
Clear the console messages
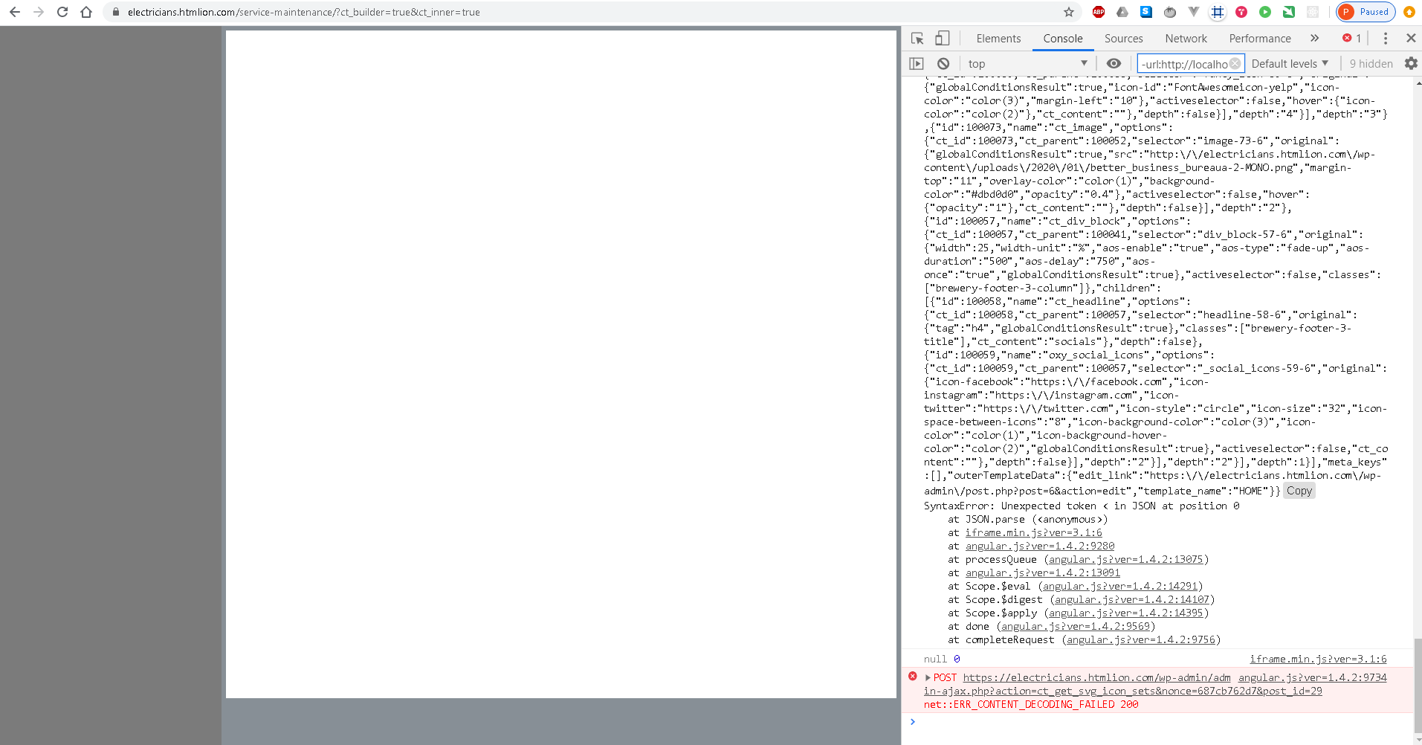(944, 63)
